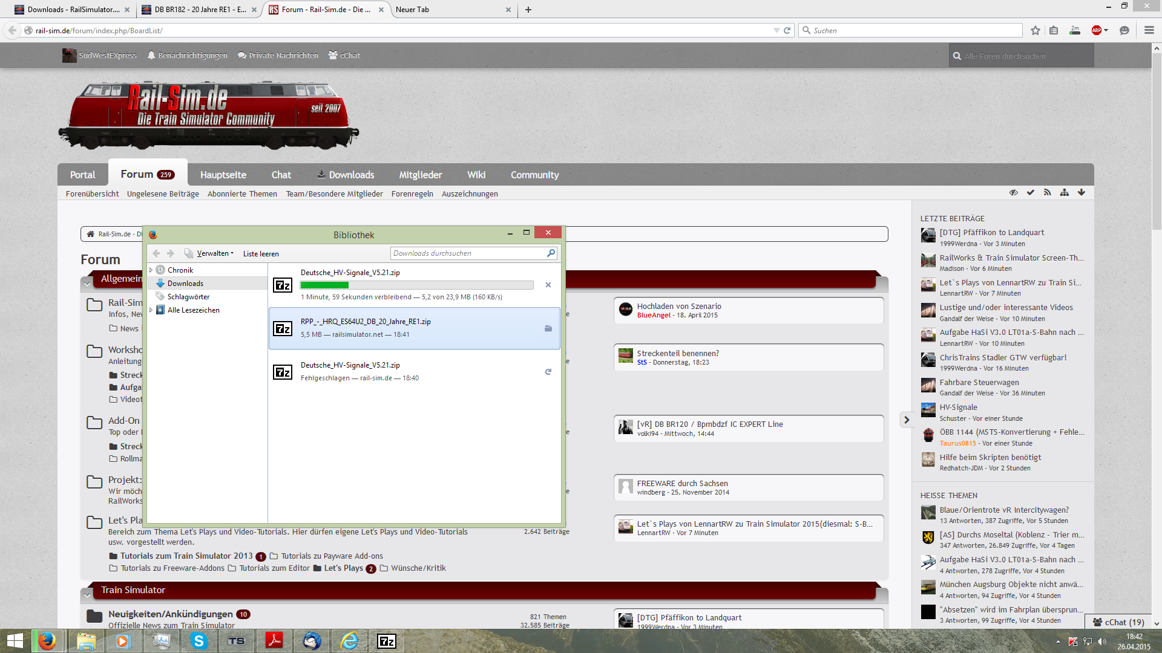Open the Mitglieder menu tab
Viewport: 1162px width, 653px height.
[420, 175]
